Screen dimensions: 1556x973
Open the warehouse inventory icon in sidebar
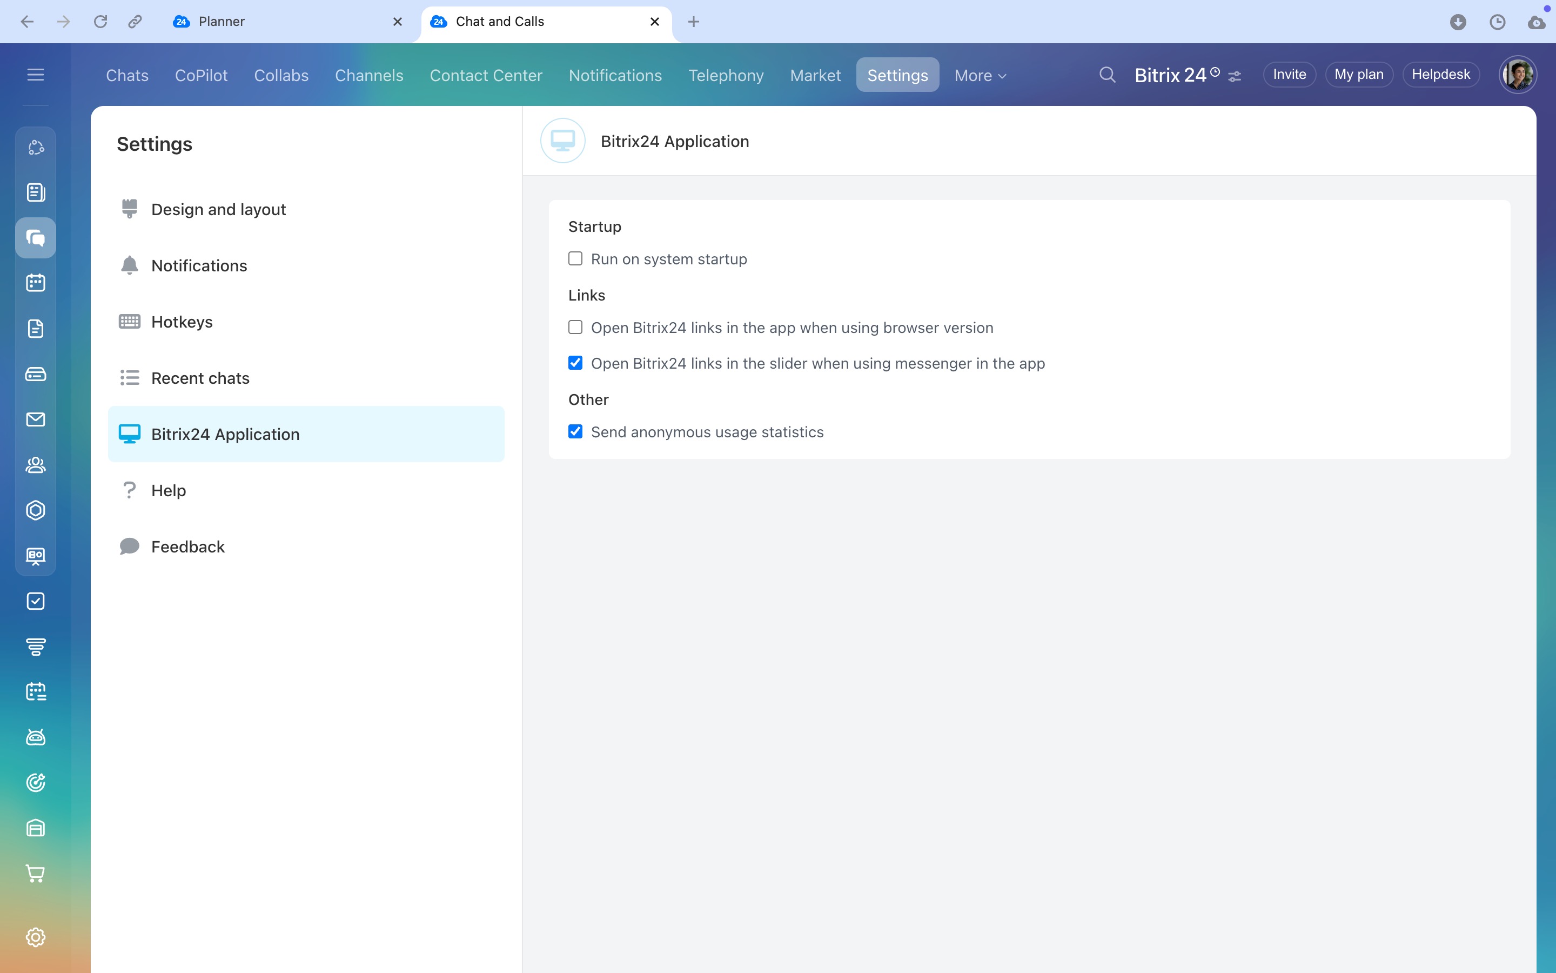click(35, 828)
